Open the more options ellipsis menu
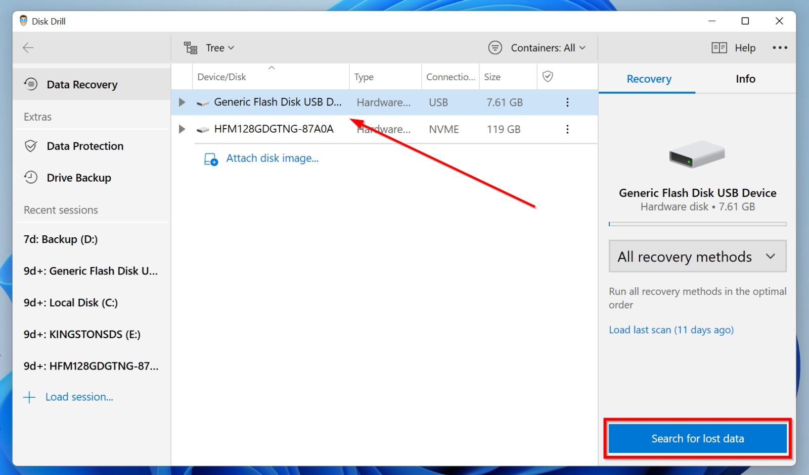This screenshot has width=809, height=475. point(780,47)
